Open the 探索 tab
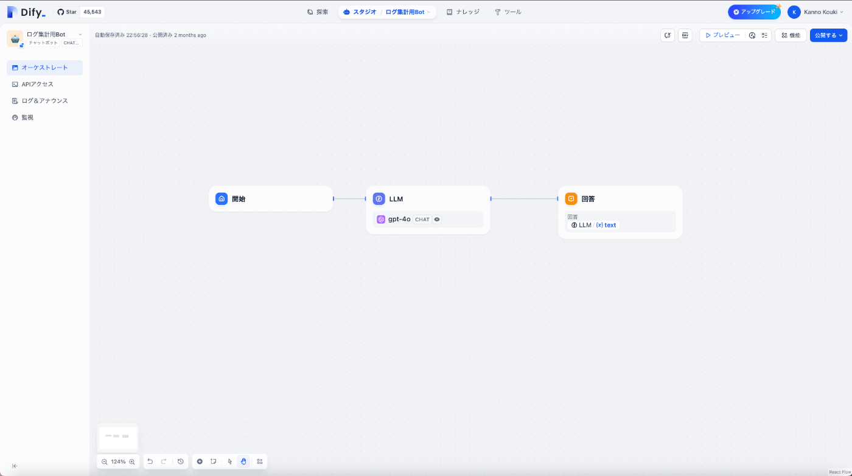Image resolution: width=852 pixels, height=476 pixels. tap(318, 12)
